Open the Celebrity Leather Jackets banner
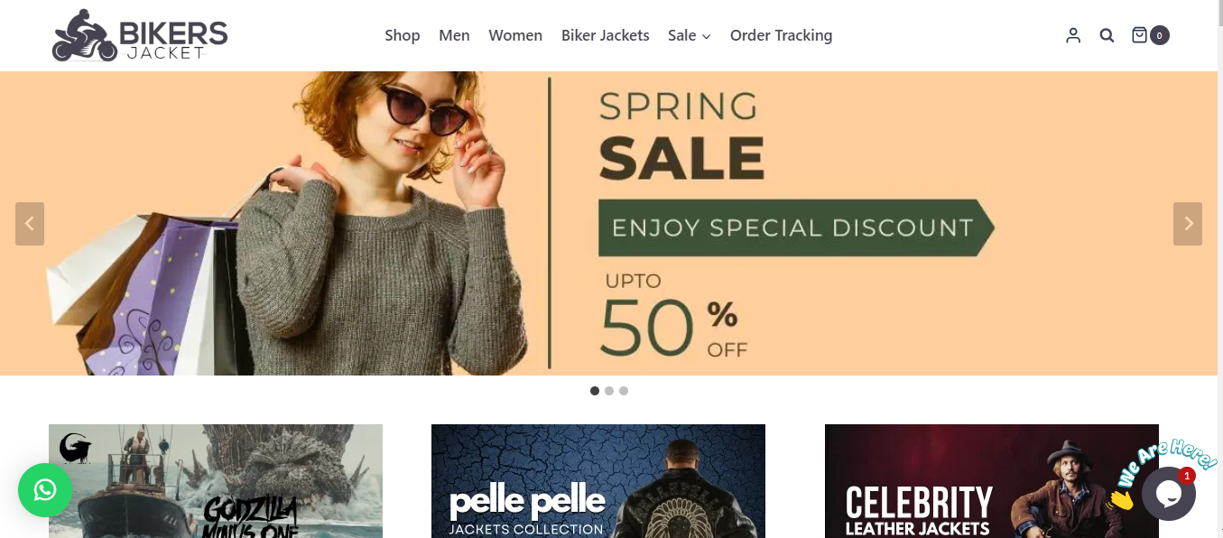Image resolution: width=1223 pixels, height=538 pixels. (x=992, y=481)
